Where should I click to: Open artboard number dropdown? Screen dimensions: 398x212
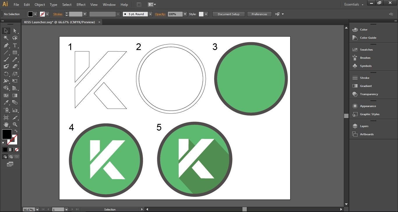[66, 209]
